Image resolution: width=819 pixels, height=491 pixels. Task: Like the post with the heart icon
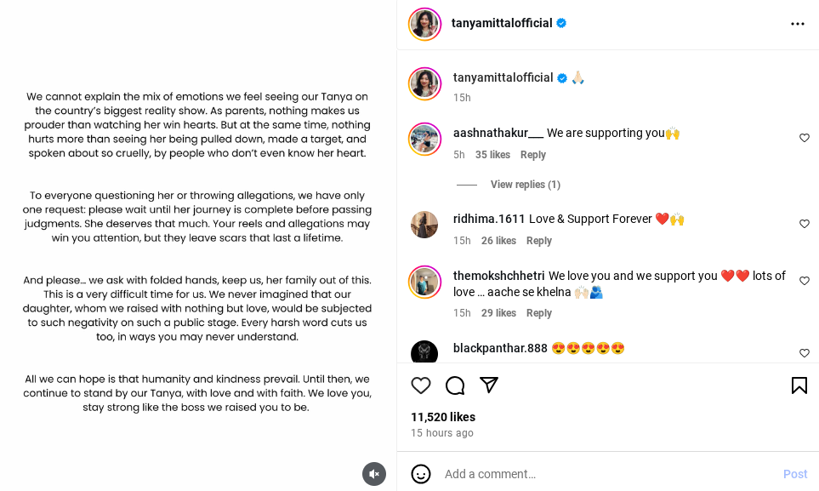coord(421,385)
